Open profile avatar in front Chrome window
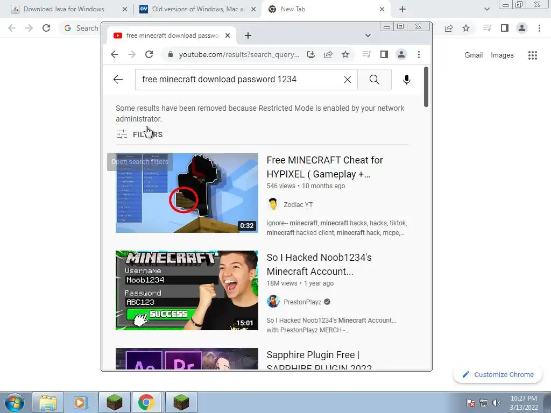Image resolution: width=551 pixels, height=413 pixels. click(x=401, y=54)
